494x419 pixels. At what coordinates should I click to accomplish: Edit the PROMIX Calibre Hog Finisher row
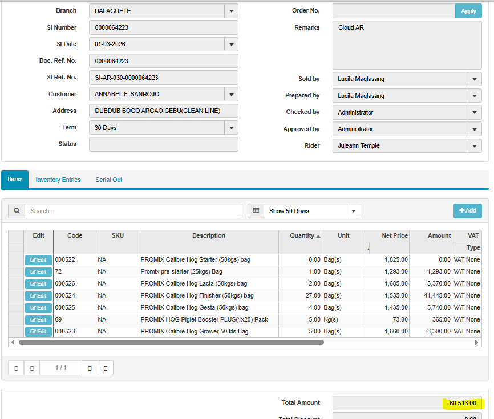tap(38, 296)
